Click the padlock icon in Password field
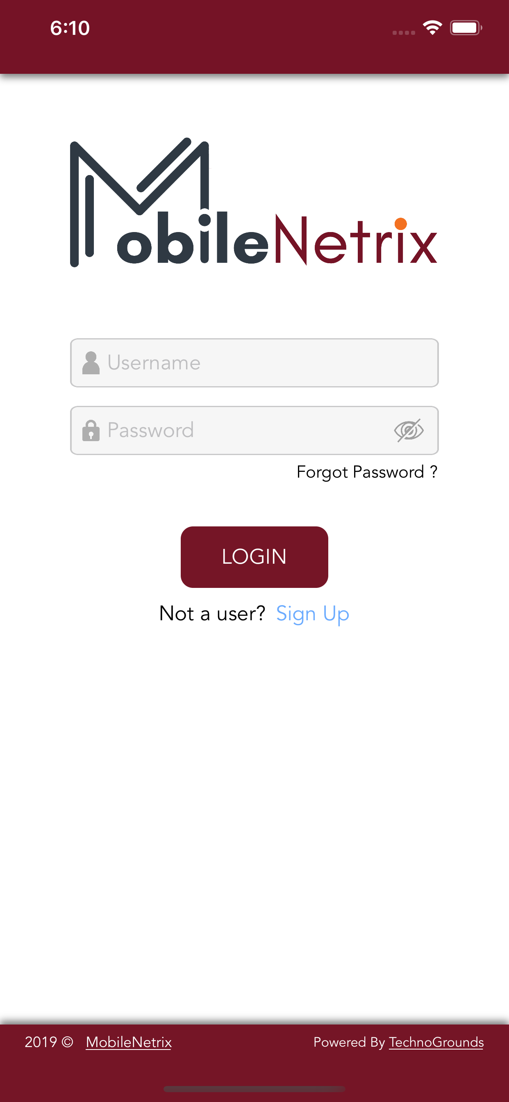Image resolution: width=509 pixels, height=1102 pixels. [91, 430]
